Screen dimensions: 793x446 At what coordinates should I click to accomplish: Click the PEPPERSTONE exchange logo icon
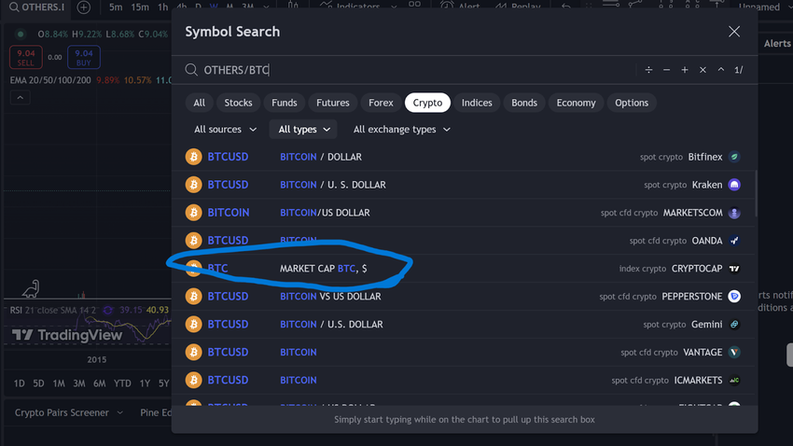(x=734, y=297)
